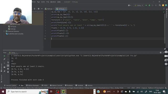
Task: Open the Run tool window button
Action: [21, 85]
